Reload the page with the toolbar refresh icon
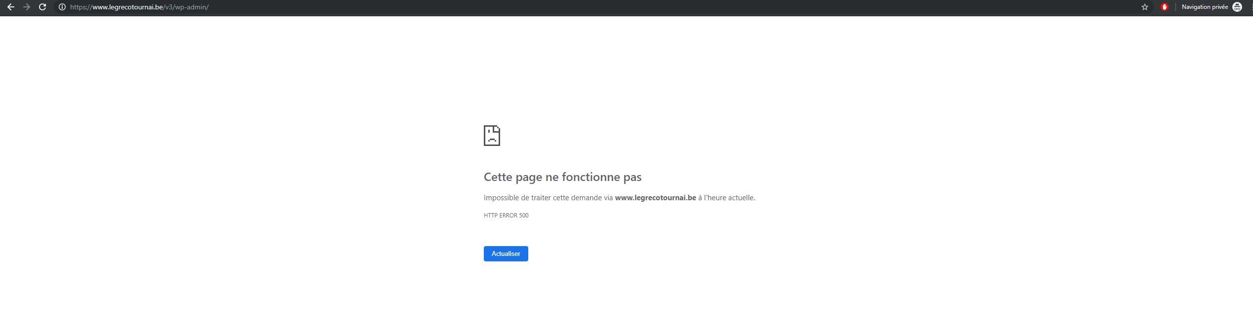This screenshot has width=1253, height=325. (x=42, y=7)
